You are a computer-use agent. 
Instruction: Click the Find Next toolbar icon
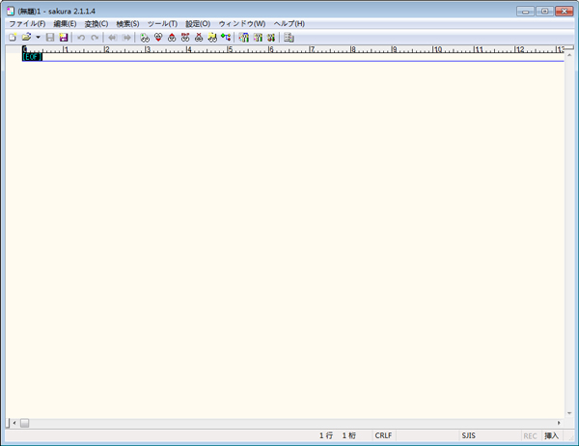tap(158, 38)
